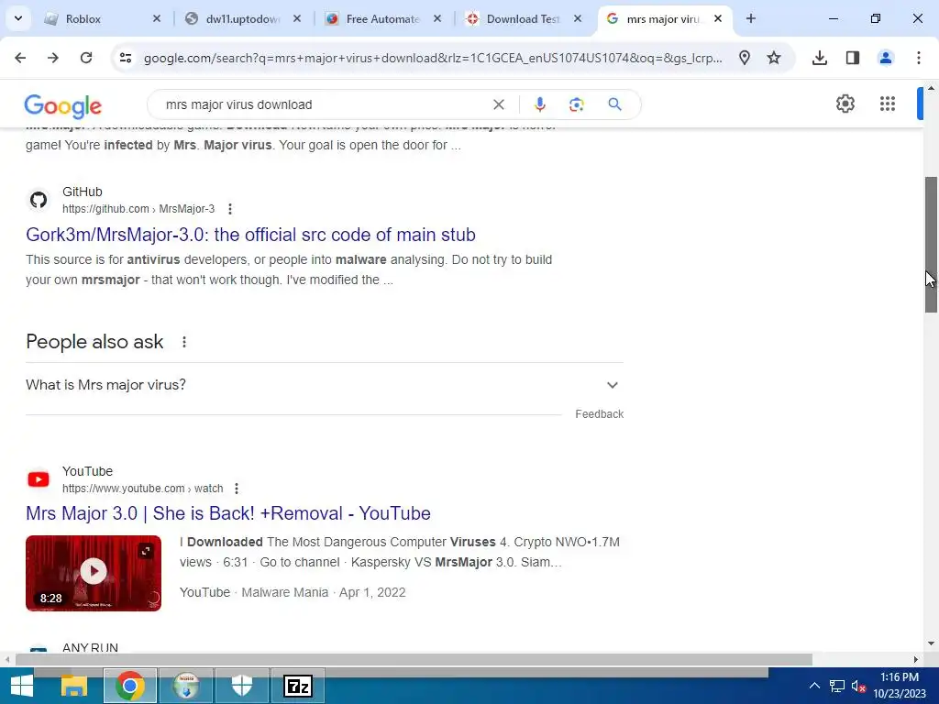Toggle Chrome side panel
939x704 pixels.
853,58
